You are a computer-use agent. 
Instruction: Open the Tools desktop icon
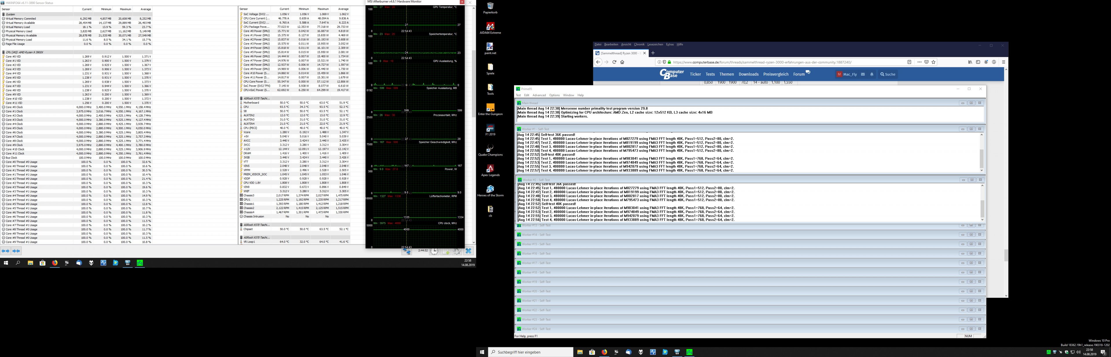[x=490, y=89]
